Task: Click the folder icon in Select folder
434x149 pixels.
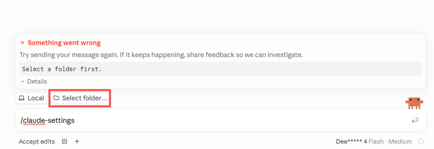Action: click(57, 98)
